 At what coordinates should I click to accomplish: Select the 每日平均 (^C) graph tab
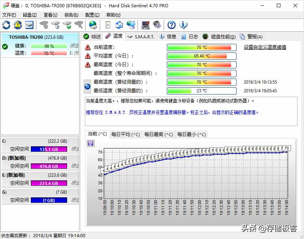(126, 134)
